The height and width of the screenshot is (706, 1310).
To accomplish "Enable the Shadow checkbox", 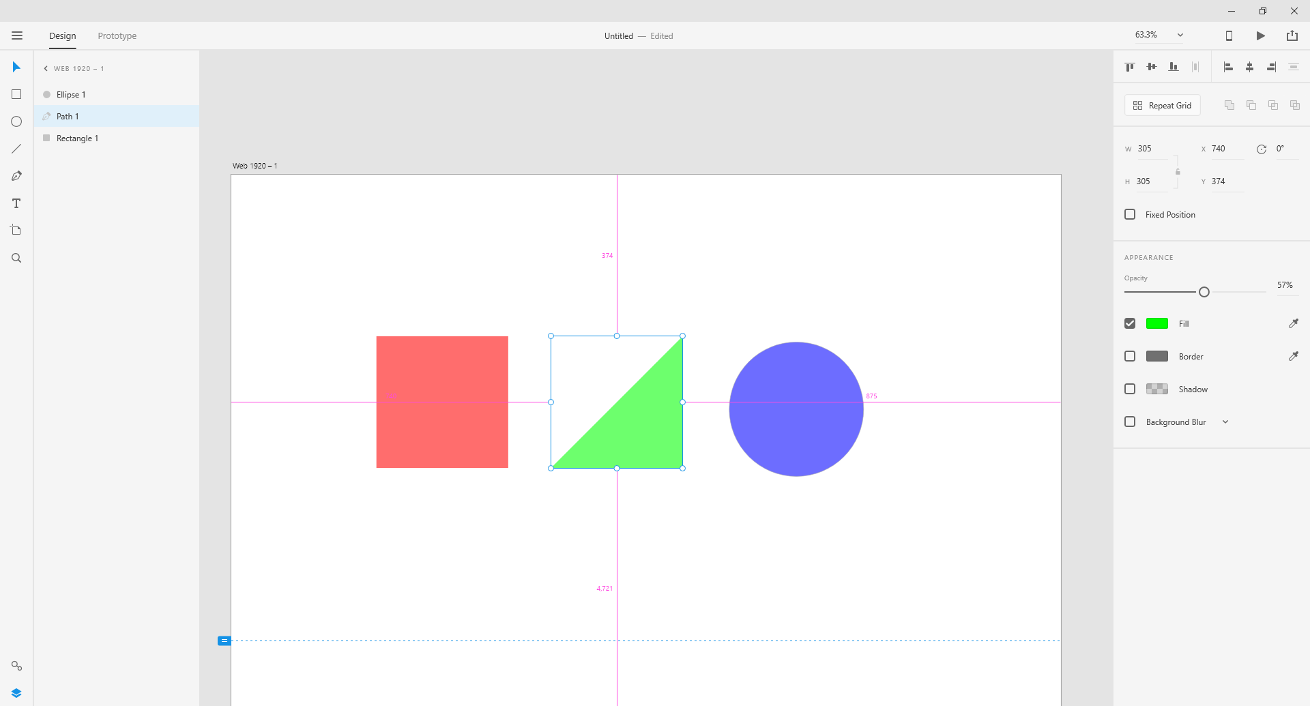I will [1130, 389].
